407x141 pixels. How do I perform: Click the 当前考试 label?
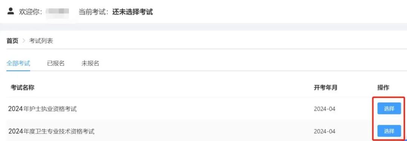pos(93,12)
